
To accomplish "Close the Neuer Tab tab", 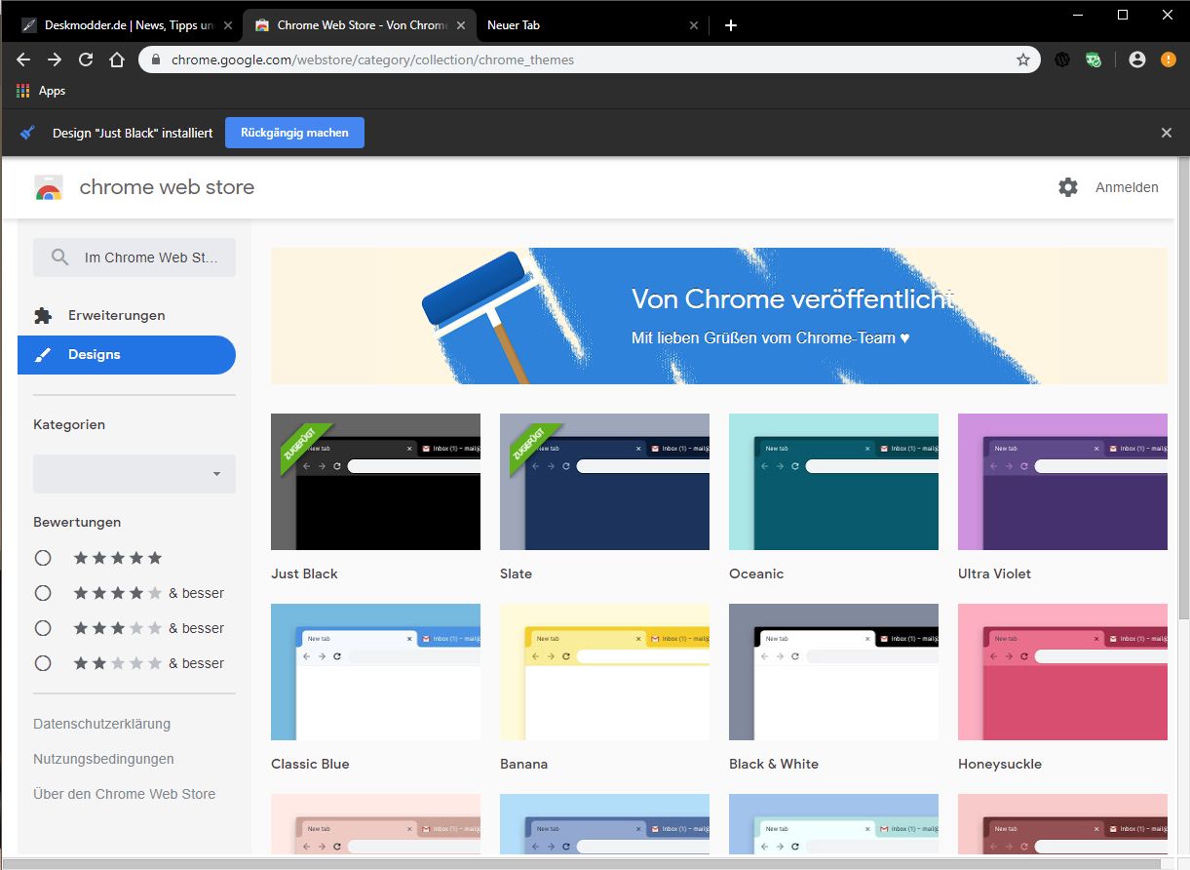I will pos(694,25).
